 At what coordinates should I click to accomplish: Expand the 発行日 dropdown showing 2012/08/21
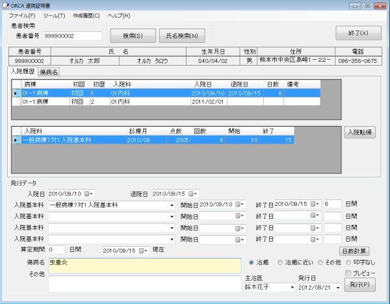tap(338, 288)
